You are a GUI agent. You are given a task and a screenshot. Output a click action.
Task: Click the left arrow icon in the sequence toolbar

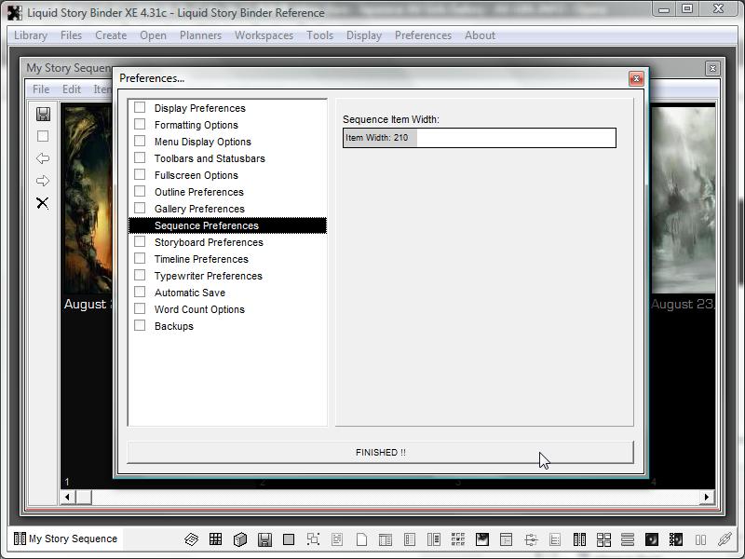(x=43, y=158)
